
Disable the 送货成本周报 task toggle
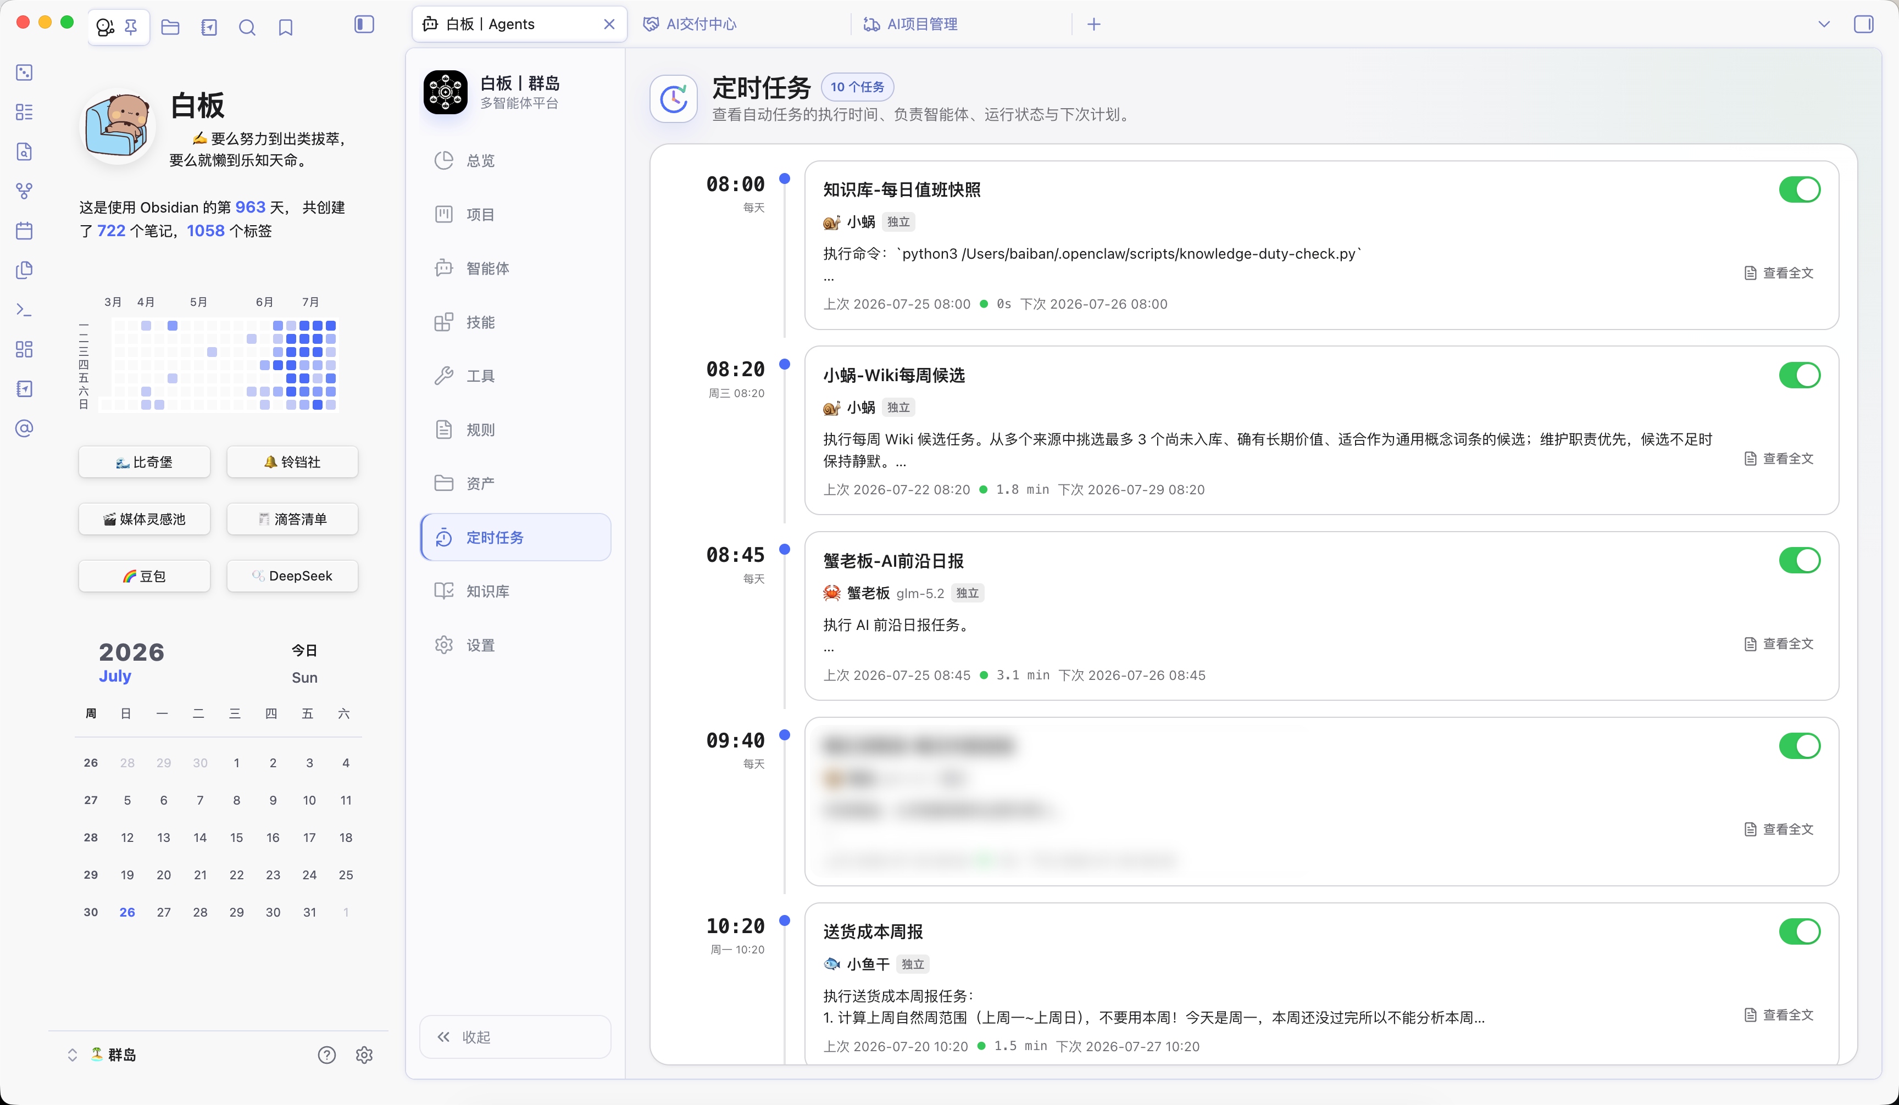tap(1800, 932)
